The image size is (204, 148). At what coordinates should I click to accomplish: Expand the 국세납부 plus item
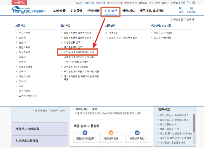click(x=106, y=33)
